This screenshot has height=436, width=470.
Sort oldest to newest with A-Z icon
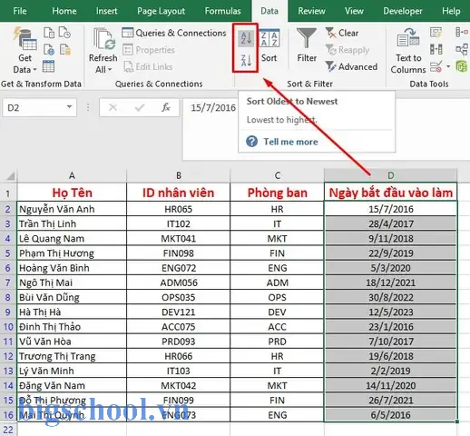pos(246,38)
